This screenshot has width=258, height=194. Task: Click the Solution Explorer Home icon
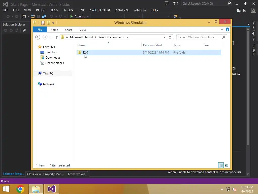pos(17,30)
